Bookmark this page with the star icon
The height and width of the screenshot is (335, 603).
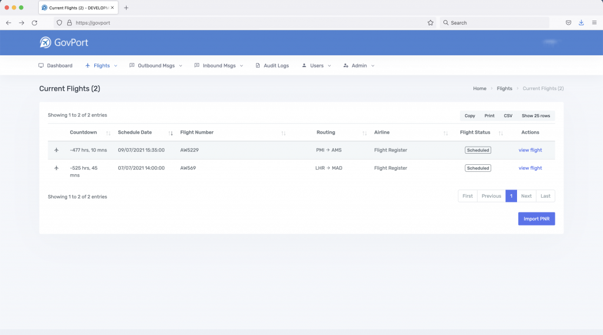pos(430,23)
